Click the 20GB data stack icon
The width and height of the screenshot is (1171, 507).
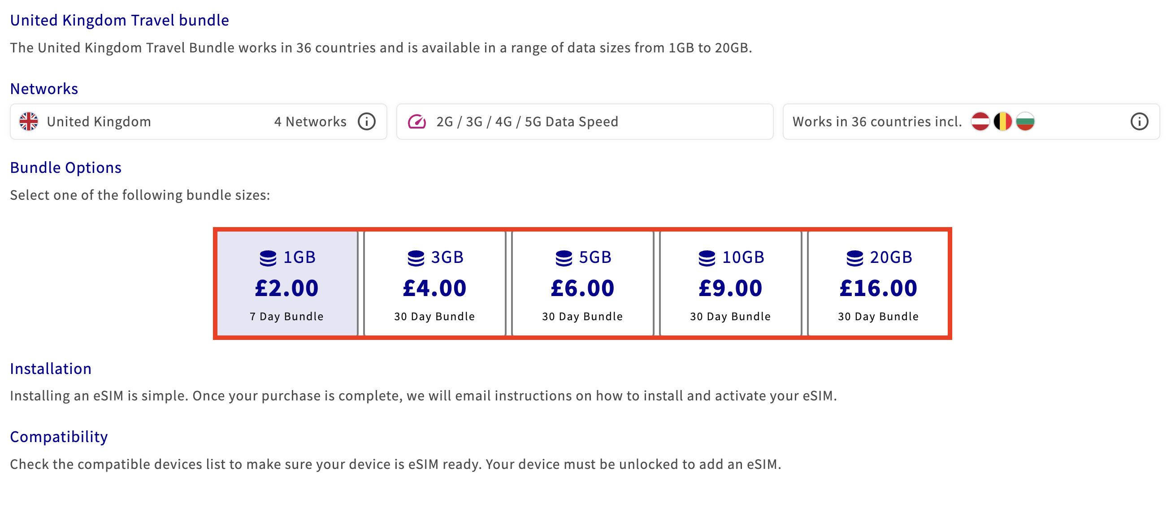[x=854, y=258]
